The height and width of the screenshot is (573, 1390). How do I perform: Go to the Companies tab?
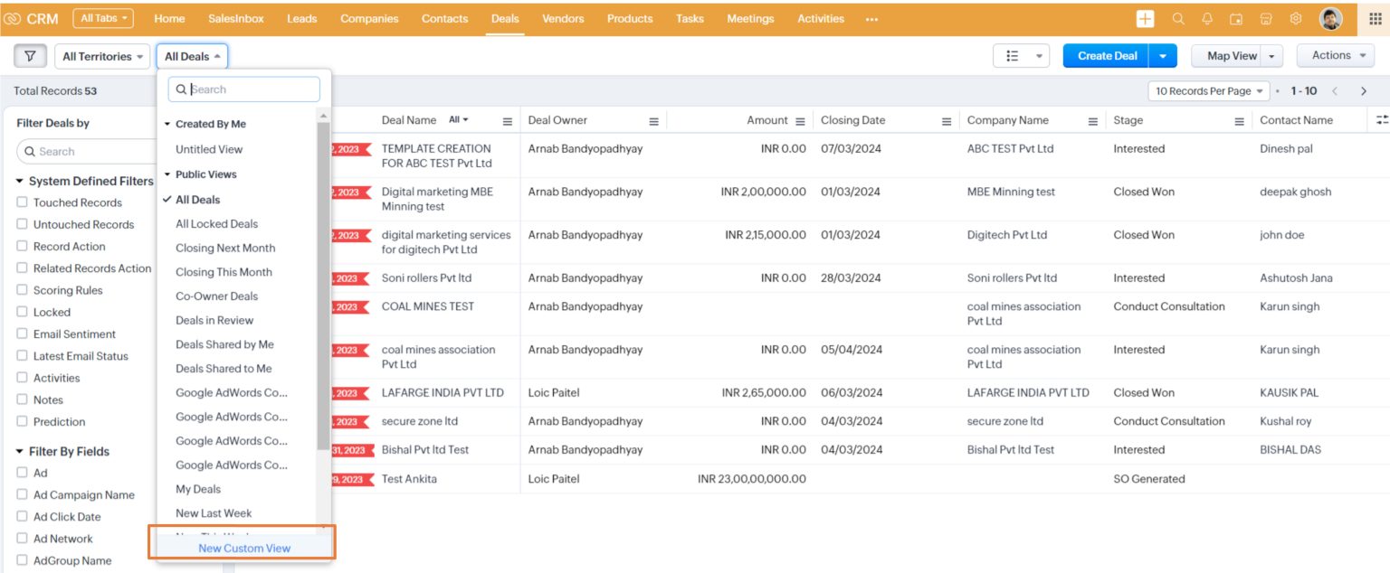pyautogui.click(x=369, y=19)
